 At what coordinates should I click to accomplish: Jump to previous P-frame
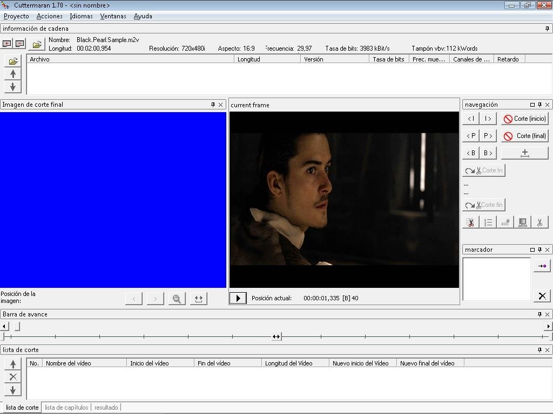coord(471,136)
